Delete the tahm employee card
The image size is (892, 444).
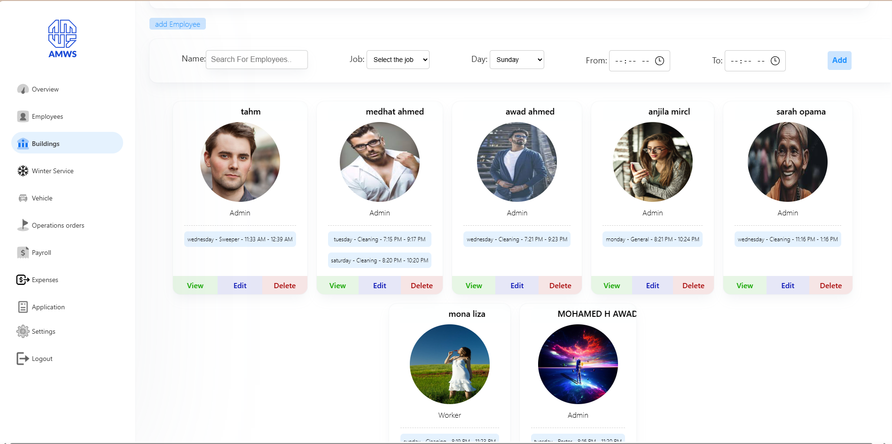pos(284,285)
